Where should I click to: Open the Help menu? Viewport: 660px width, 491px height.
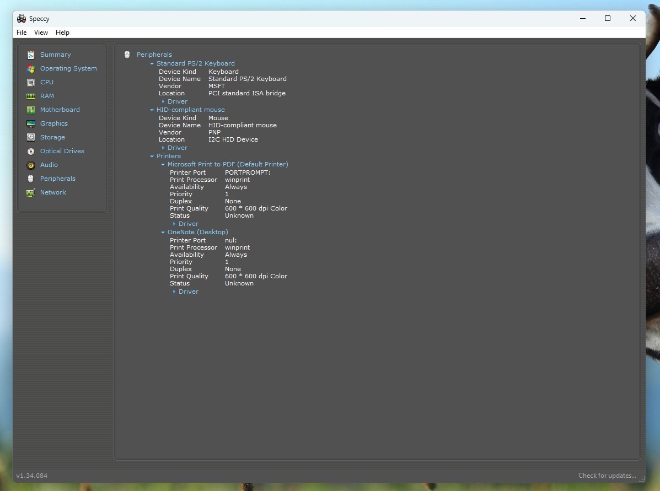coord(62,33)
